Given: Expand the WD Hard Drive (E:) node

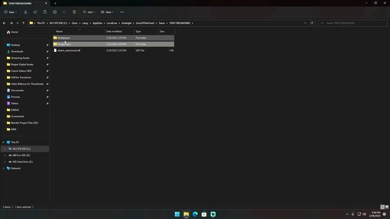Looking at the screenshot, I should 5,162.
